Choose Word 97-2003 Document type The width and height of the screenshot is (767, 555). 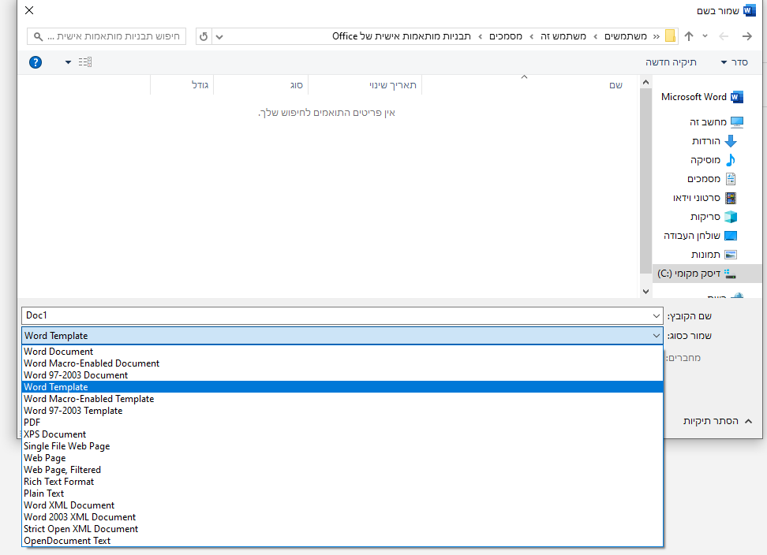click(342, 375)
